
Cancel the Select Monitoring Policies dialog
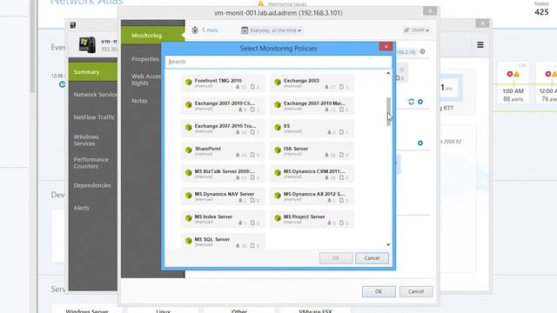[372, 258]
